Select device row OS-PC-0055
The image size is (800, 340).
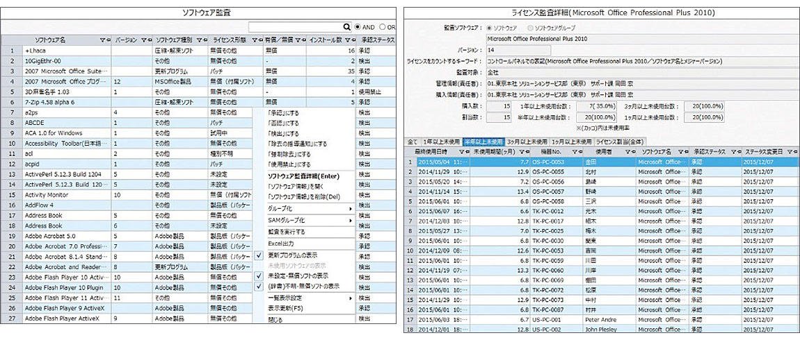coord(602,171)
